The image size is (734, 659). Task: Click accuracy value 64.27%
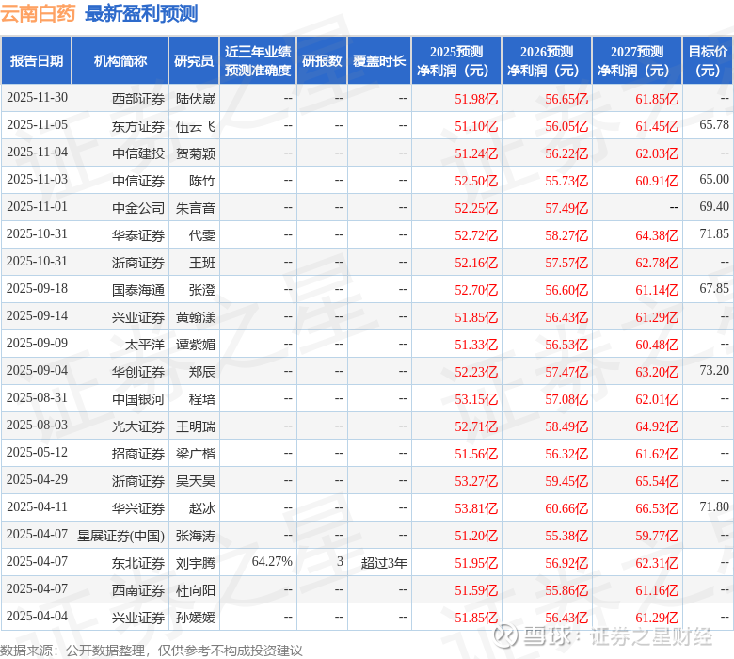pyautogui.click(x=272, y=562)
